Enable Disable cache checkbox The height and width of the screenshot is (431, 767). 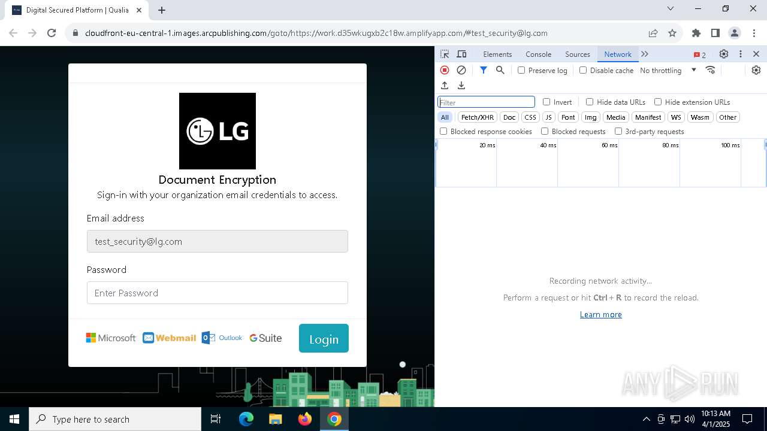tap(583, 70)
